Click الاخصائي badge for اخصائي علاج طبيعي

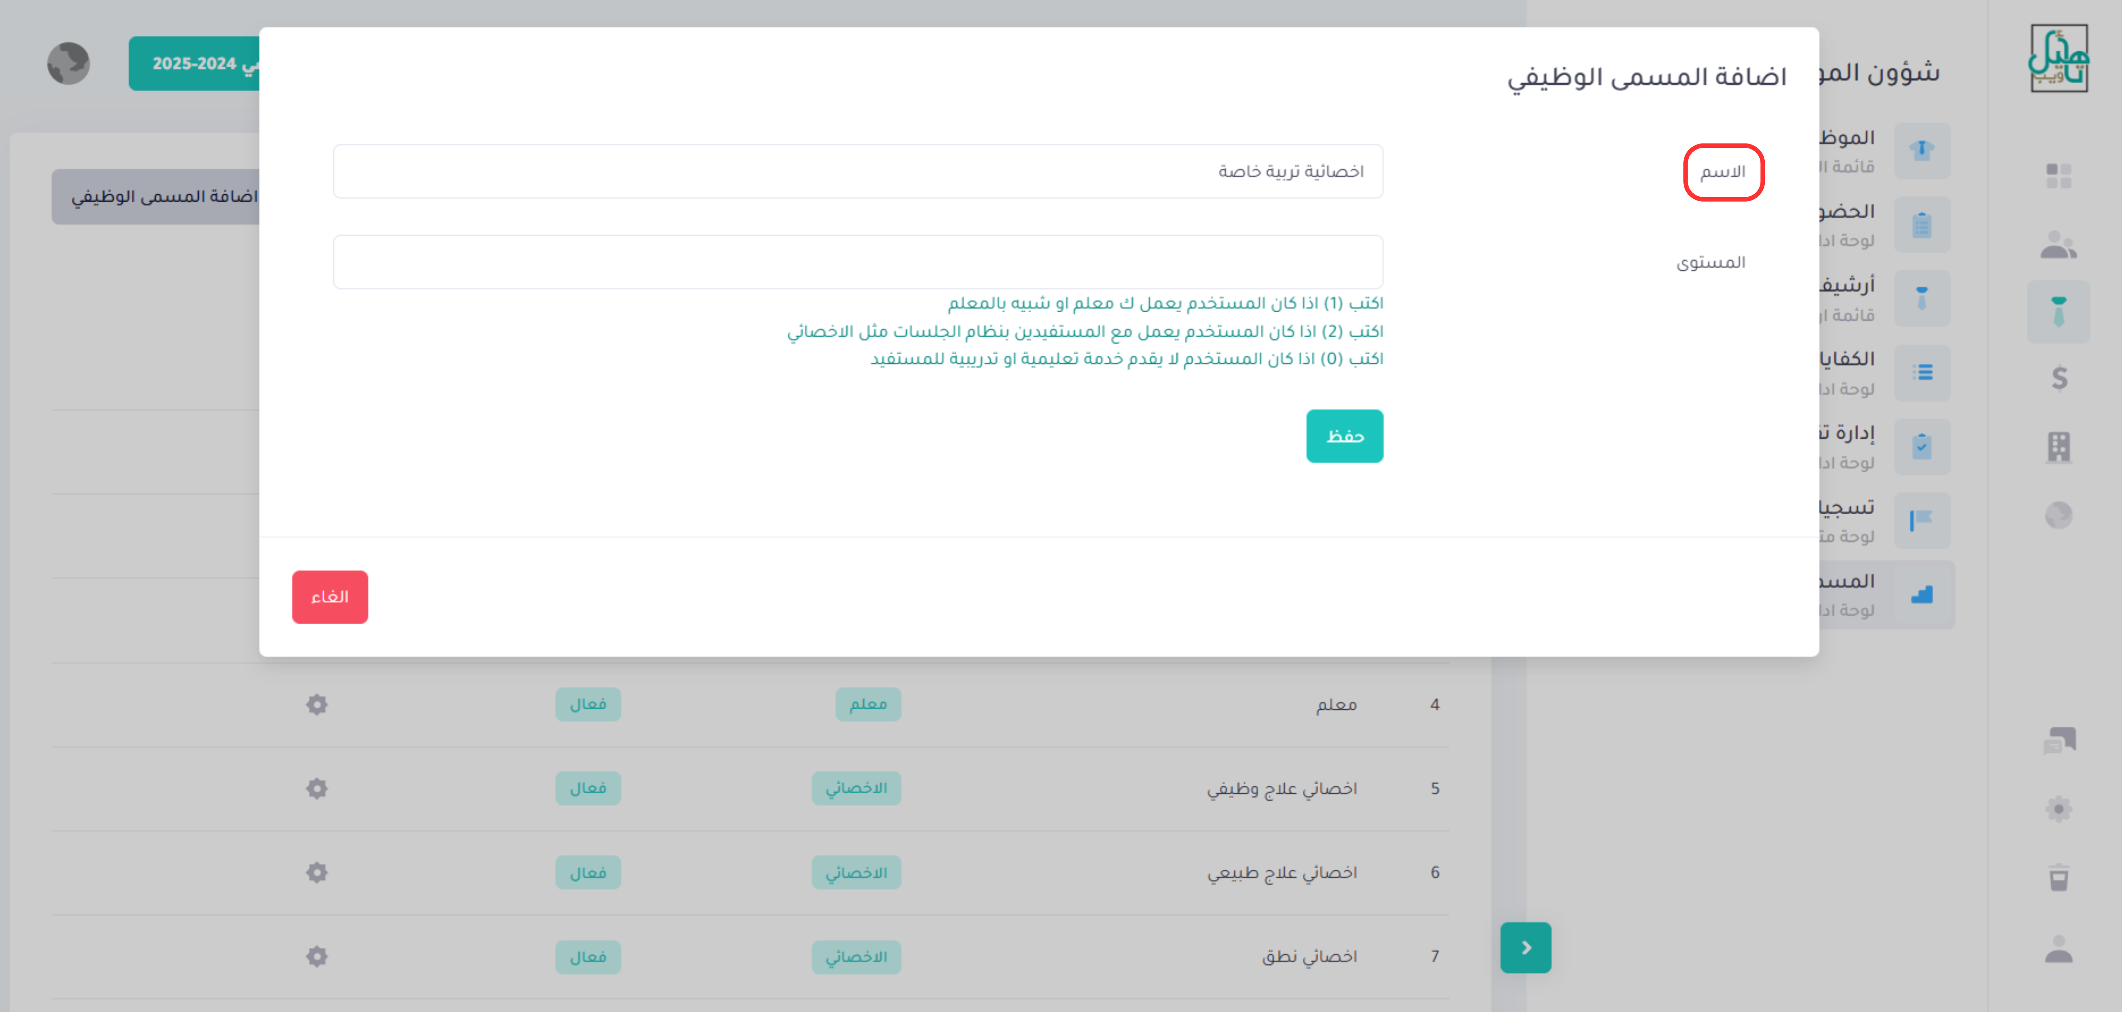pyautogui.click(x=856, y=872)
